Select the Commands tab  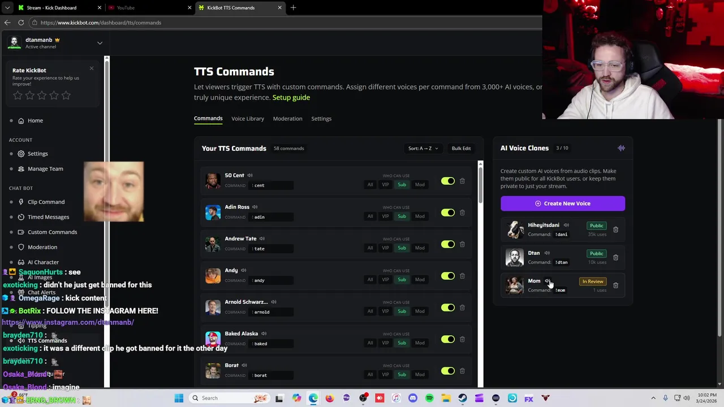pyautogui.click(x=208, y=119)
